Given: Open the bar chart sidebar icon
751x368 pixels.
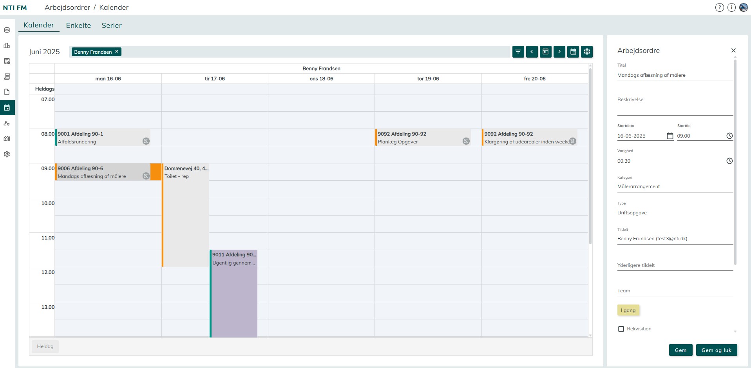Looking at the screenshot, I should click(x=7, y=45).
